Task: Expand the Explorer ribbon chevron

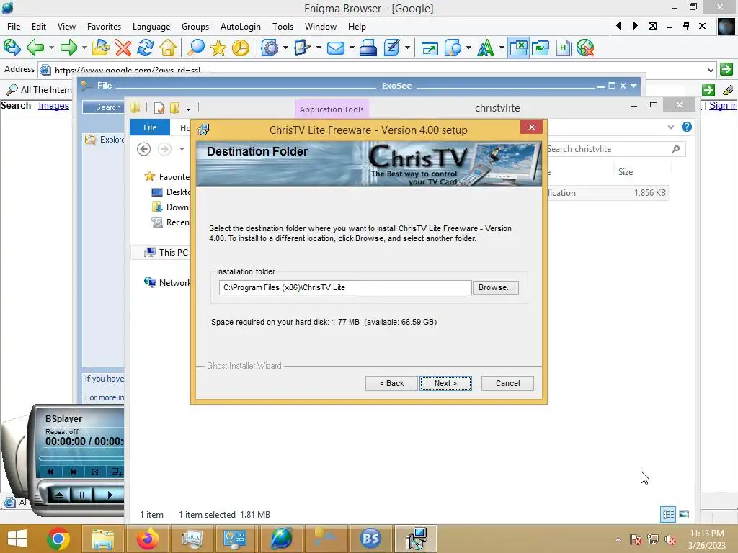Action: tap(671, 127)
